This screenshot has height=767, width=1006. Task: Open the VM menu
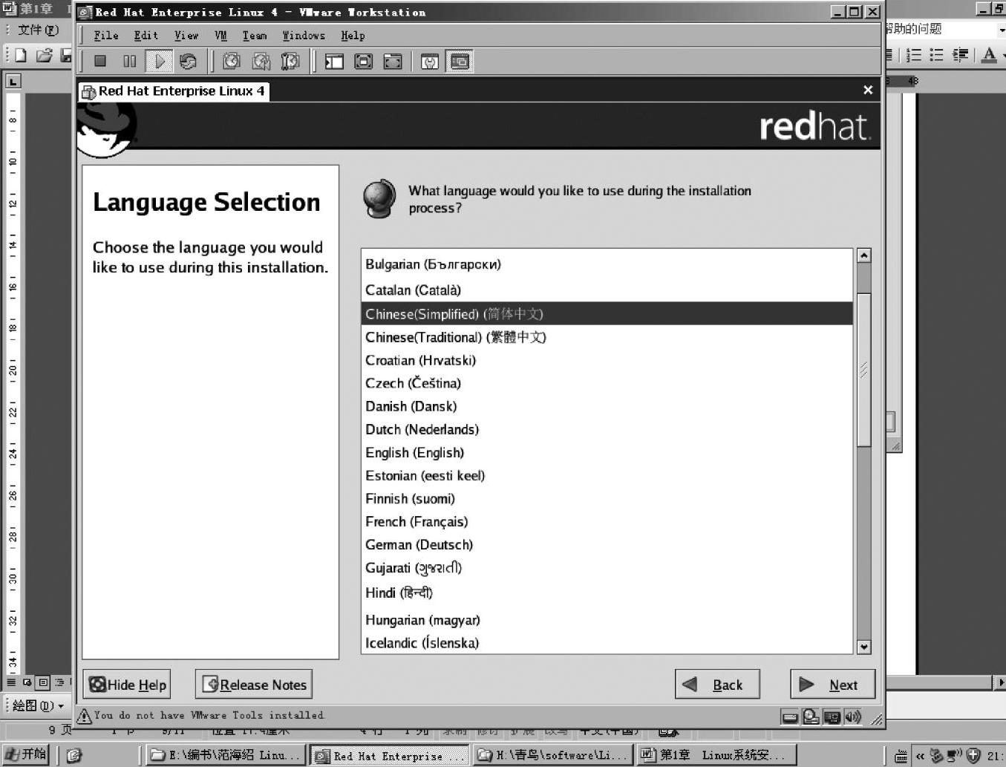(221, 36)
